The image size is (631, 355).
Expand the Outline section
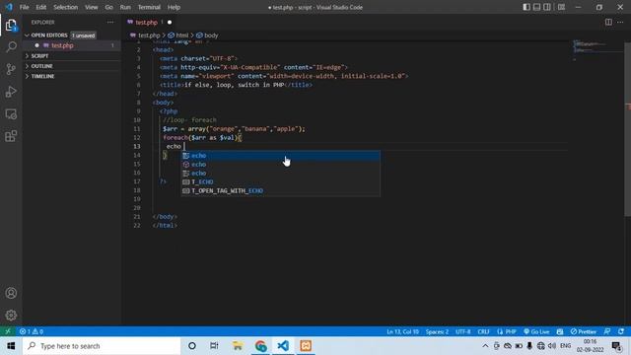point(72,66)
